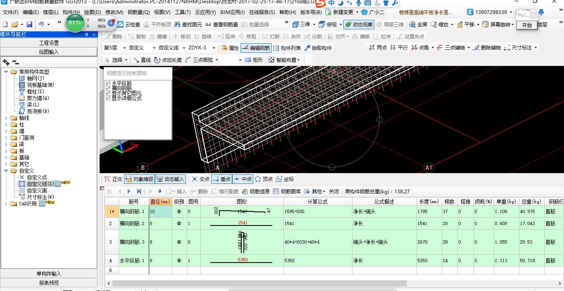564x291 pixels.
Task: Open 帮助(H) menu
Action: [x=288, y=12]
